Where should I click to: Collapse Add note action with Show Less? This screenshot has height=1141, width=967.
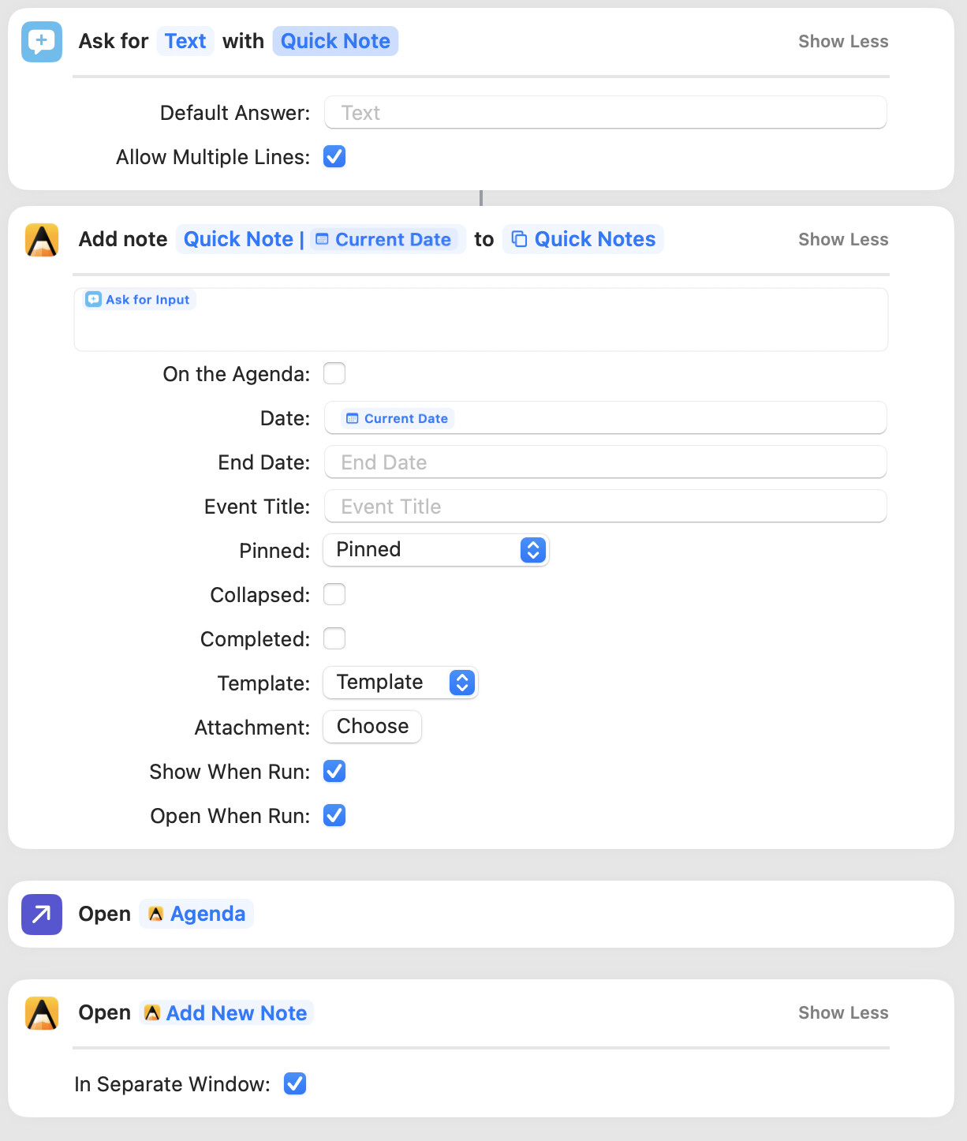coord(843,240)
